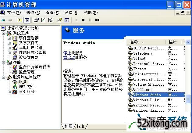Viewport: 192px width, 133px height.
Task: Select 服务 in the tree
Action: click(23, 82)
